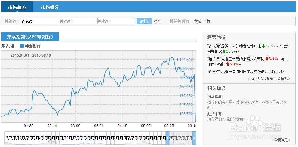Viewport: 298px width, 147px height.
Task: Click red up arrow beside 3.4%
Action: click(x=267, y=59)
